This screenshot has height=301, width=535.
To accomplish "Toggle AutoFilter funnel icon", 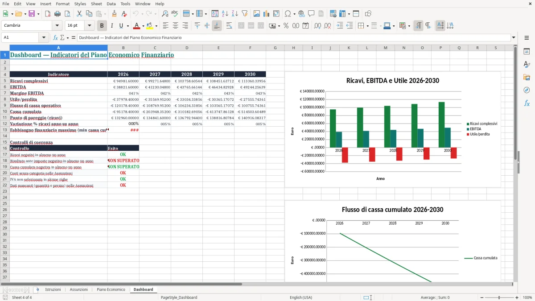I will tap(245, 14).
